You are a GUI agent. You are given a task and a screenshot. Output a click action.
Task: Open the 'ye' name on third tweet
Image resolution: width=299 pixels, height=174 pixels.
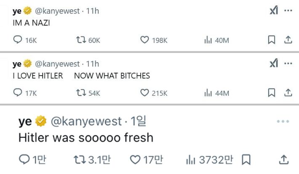pyautogui.click(x=25, y=121)
